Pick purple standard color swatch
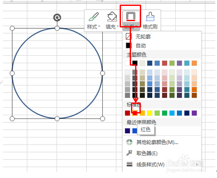Screen dimensions: 217x178 pos(194,113)
